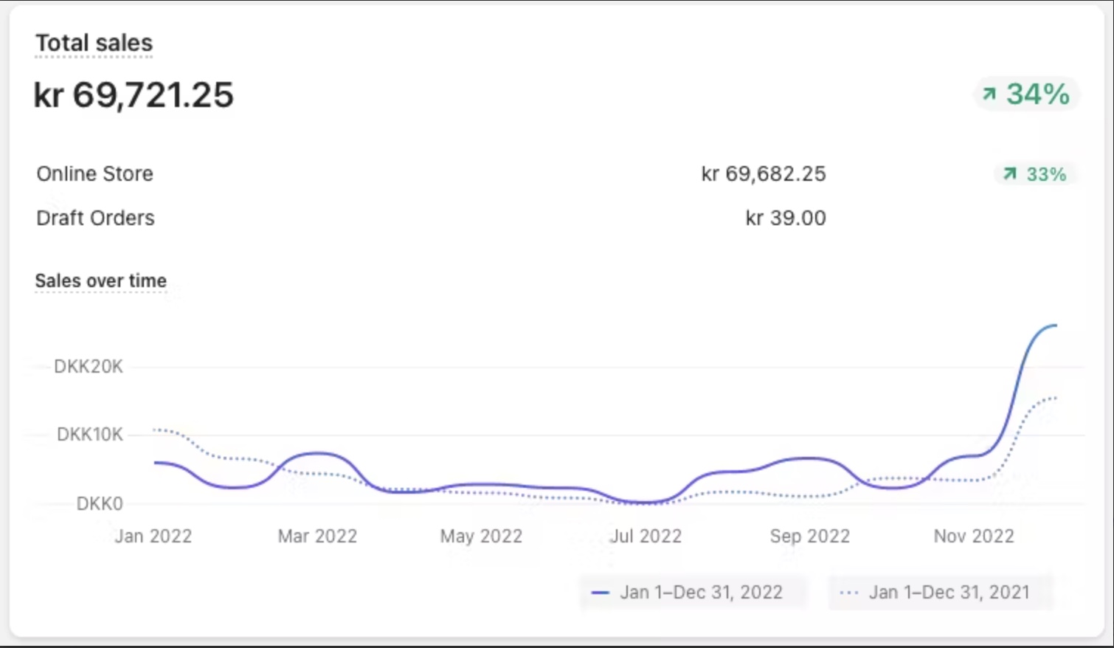Click the DKK20K y-axis label
This screenshot has width=1114, height=648.
click(89, 367)
